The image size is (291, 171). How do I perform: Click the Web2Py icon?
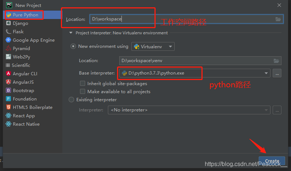click(8, 57)
